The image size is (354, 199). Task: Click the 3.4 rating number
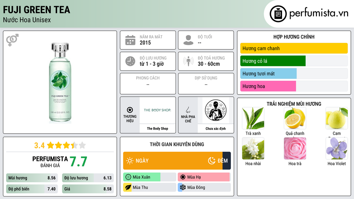point(39,145)
